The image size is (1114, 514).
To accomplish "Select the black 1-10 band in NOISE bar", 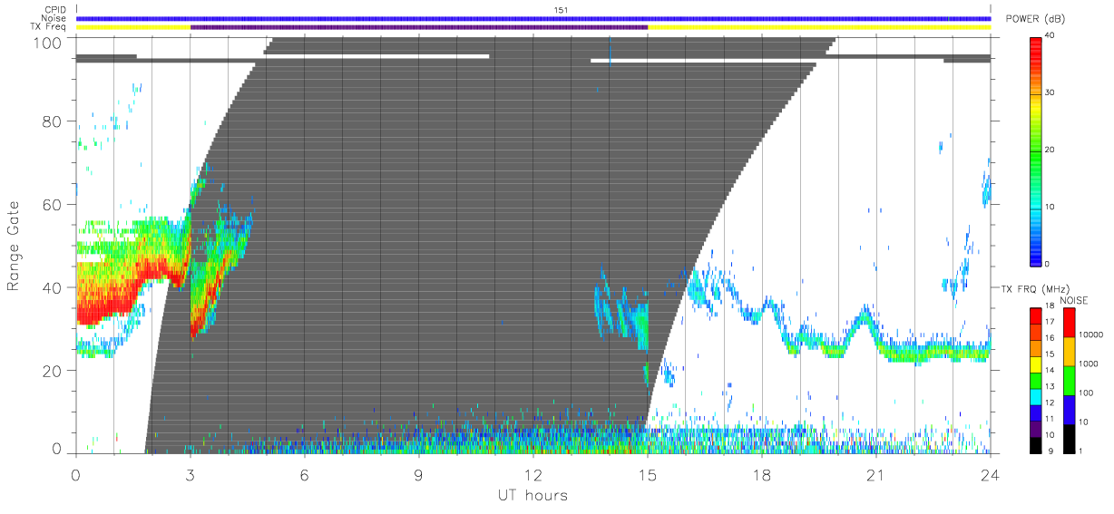I will (x=1069, y=437).
